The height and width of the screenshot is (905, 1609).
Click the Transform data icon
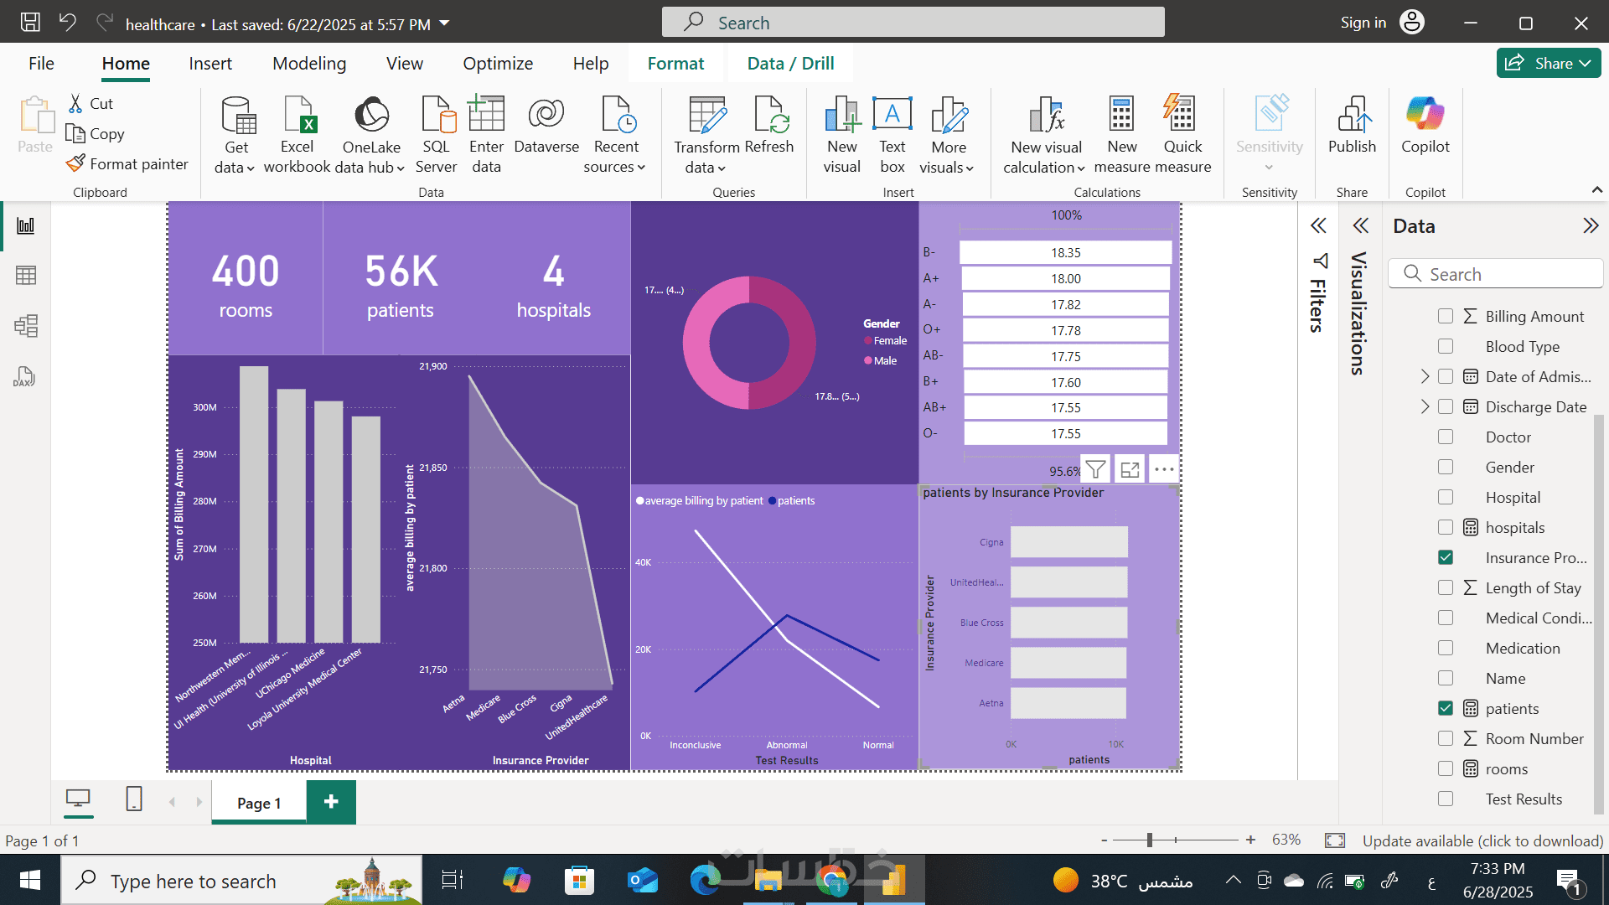click(x=706, y=116)
